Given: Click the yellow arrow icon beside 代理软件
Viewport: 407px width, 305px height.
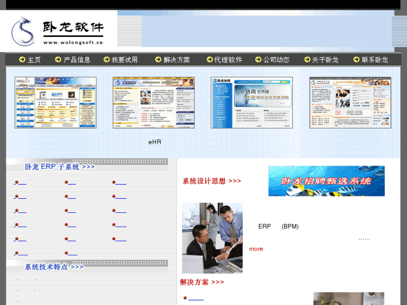Looking at the screenshot, I should [209, 59].
